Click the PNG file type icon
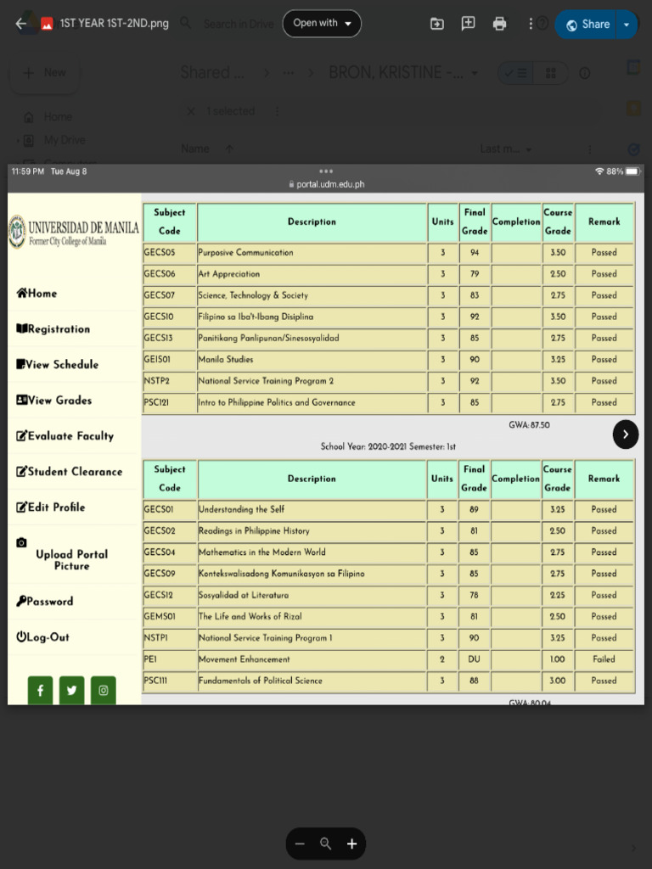Image resolution: width=652 pixels, height=869 pixels. click(x=48, y=24)
